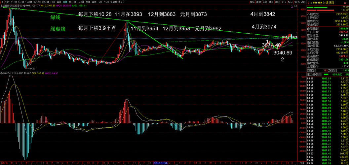Click the 多股 multi-stock button

tap(265, 2)
